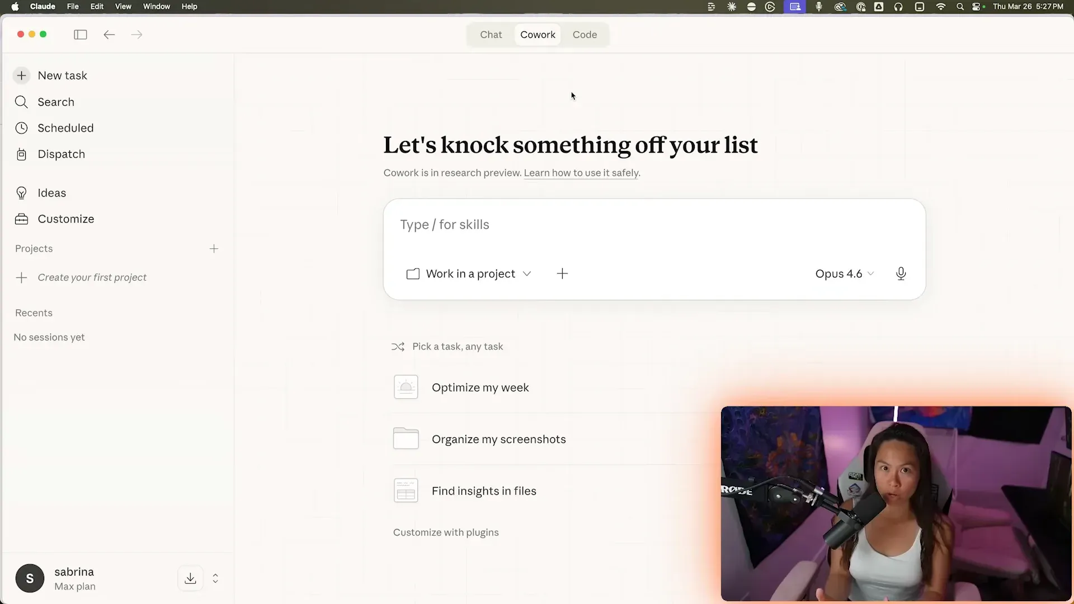Open Customize in the sidebar
Viewport: 1074px width, 604px height.
point(55,219)
